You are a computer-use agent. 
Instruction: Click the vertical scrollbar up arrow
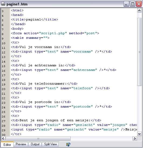tap(139, 11)
